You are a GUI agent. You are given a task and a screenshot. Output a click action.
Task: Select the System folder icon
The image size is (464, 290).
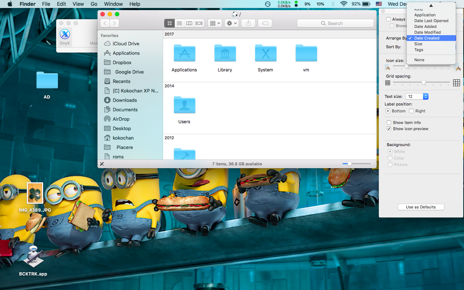[x=266, y=53]
